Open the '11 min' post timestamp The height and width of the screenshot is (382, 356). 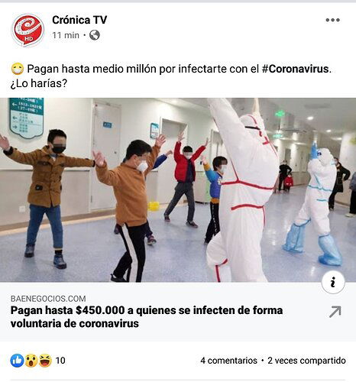[66, 35]
